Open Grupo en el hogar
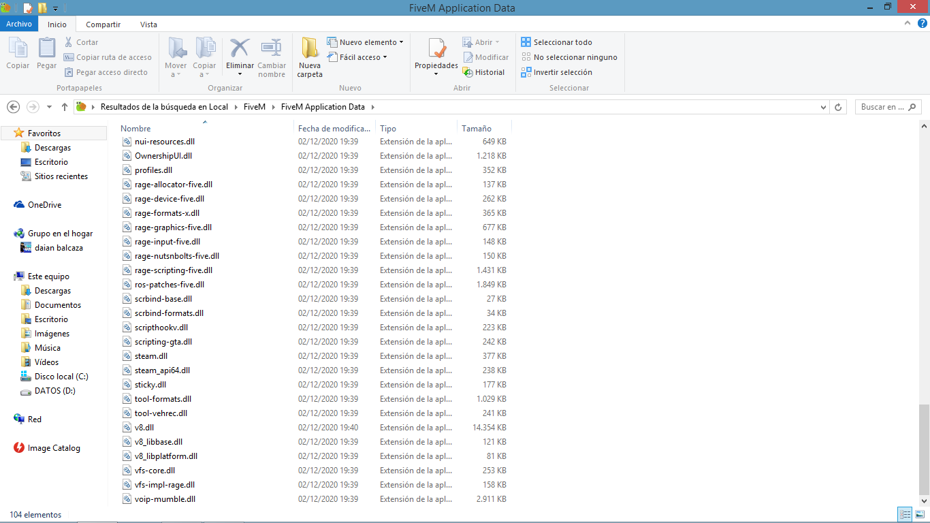The image size is (930, 523). [60, 234]
